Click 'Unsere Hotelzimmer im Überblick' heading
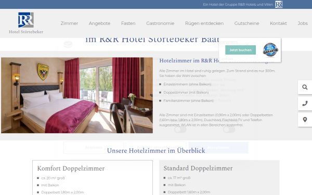 (x=156, y=151)
